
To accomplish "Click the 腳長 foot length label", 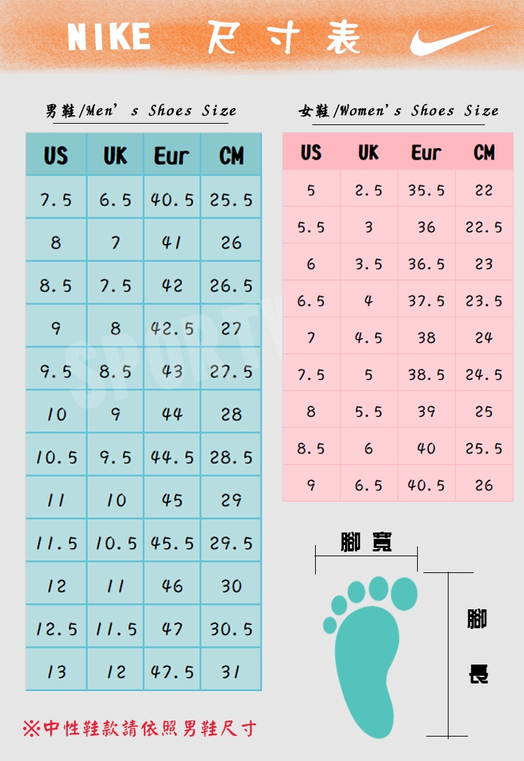I will [x=478, y=646].
